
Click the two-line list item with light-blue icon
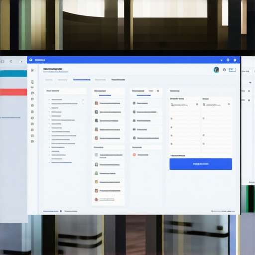108,156
